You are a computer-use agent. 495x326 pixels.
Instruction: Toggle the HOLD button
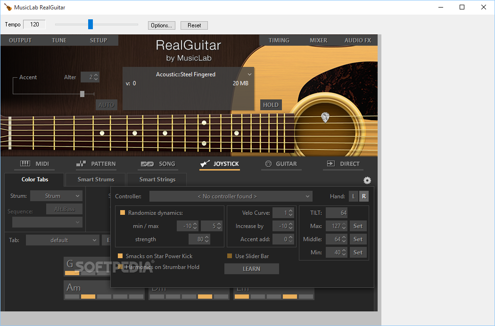tap(271, 105)
